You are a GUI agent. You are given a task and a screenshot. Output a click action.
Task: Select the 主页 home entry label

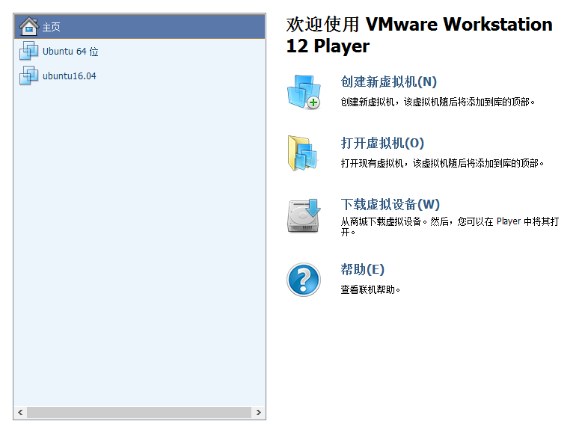pos(52,27)
